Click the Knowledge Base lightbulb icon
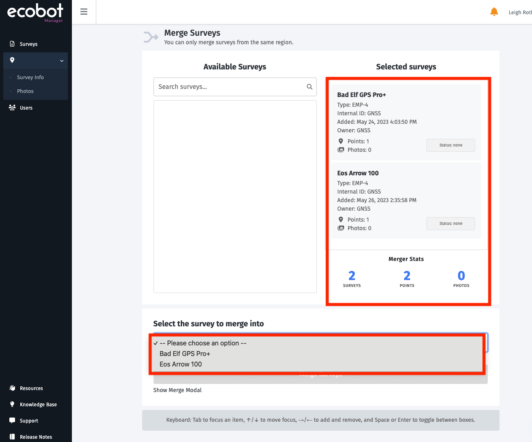 pyautogui.click(x=12, y=404)
